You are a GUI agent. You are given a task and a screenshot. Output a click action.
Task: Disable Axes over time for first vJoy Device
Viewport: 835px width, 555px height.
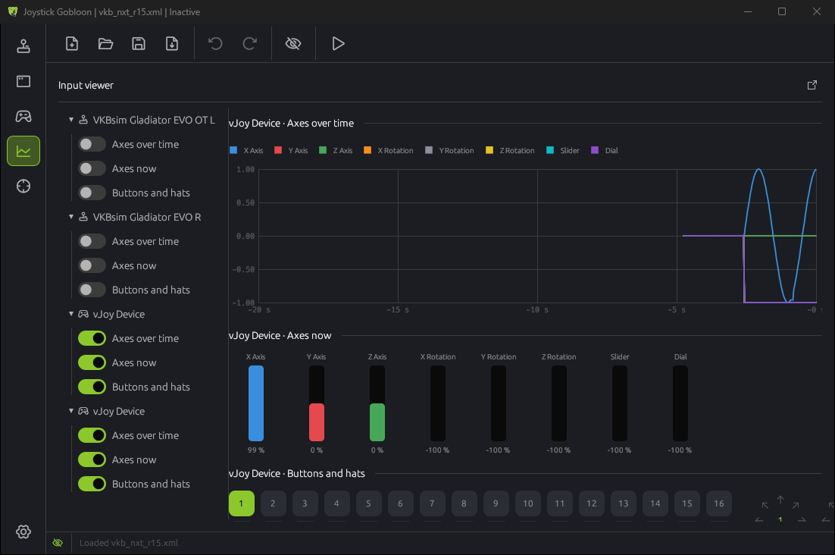92,338
